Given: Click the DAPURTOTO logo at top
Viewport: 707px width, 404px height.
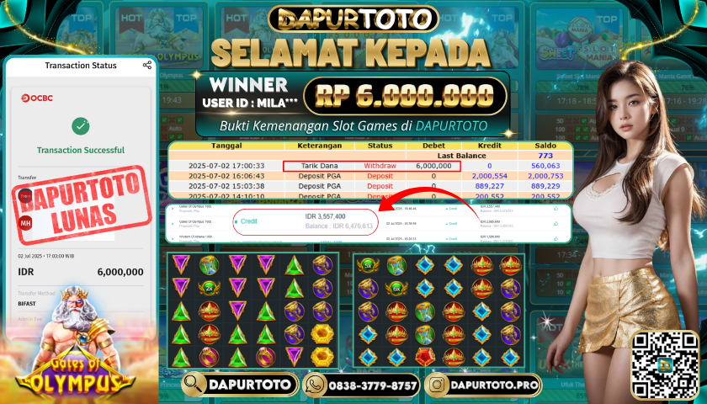Looking at the screenshot, I should pyautogui.click(x=353, y=19).
